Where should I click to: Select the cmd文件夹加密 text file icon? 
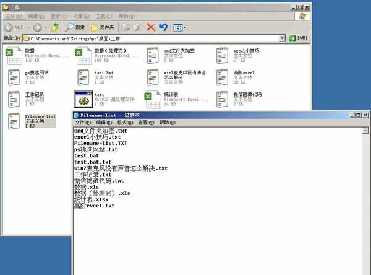click(153, 56)
